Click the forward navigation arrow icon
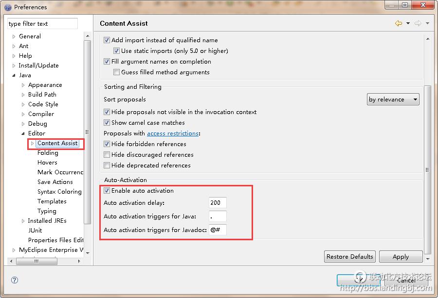This screenshot has height=298, width=438. pos(418,23)
